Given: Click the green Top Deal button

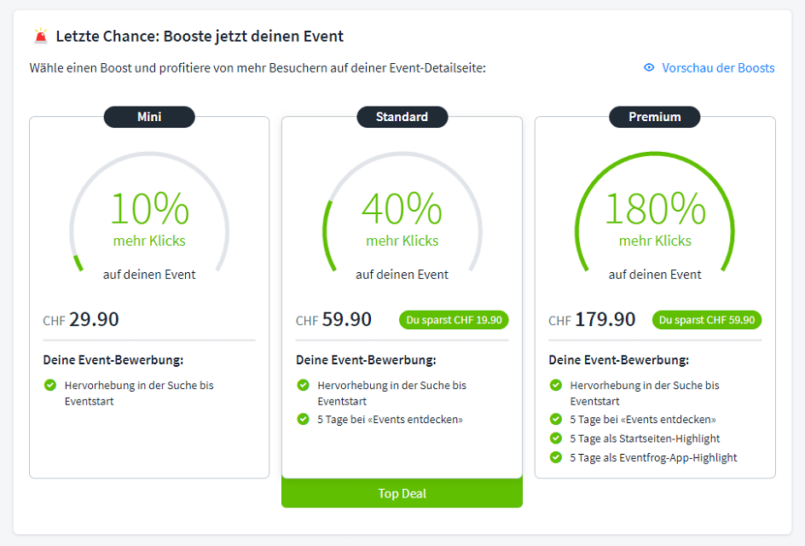Looking at the screenshot, I should (x=402, y=493).
